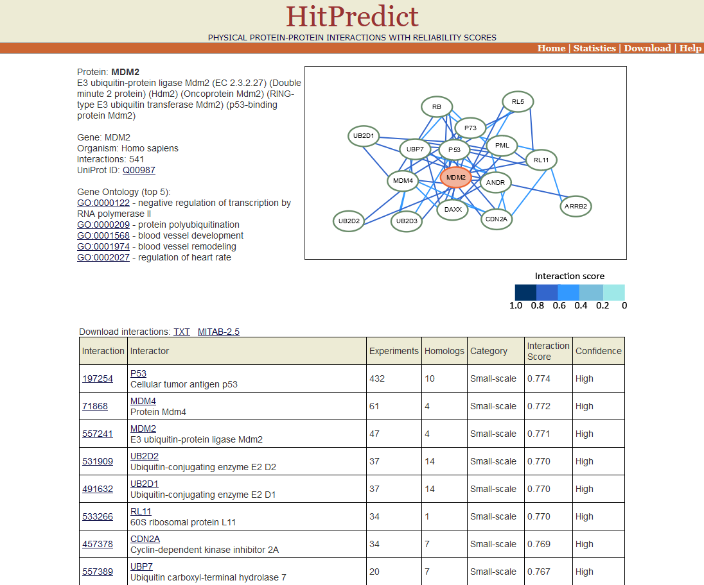Click 'Cellular tumor antigen p53' description
The width and height of the screenshot is (704, 585).
184,385
